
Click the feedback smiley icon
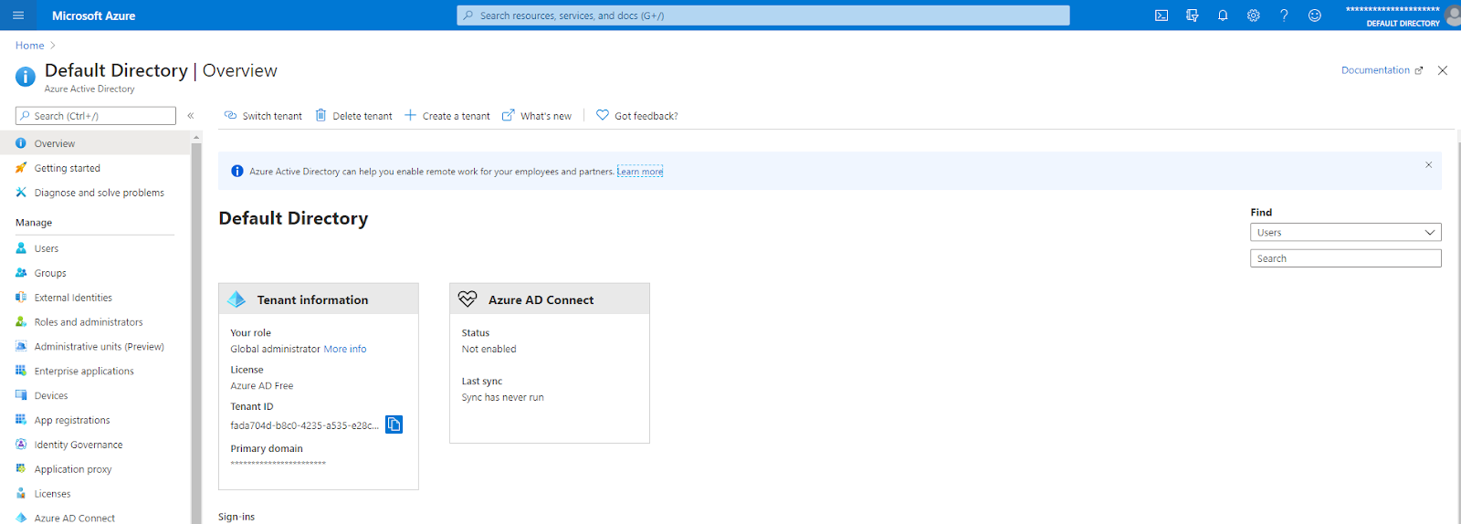pos(1314,16)
